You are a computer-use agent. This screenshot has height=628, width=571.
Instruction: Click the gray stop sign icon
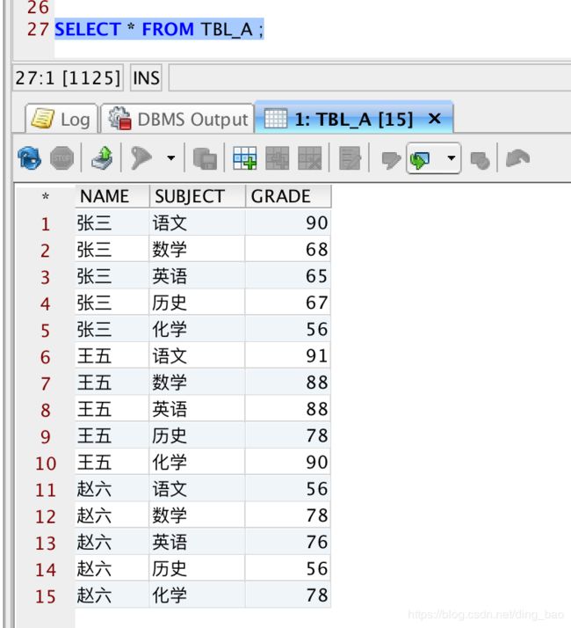point(62,158)
